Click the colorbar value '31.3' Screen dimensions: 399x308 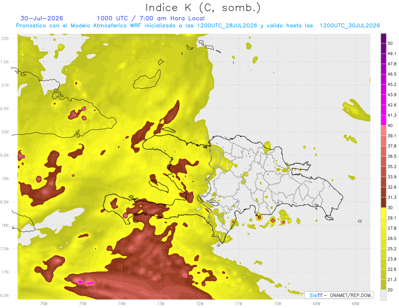[392, 197]
